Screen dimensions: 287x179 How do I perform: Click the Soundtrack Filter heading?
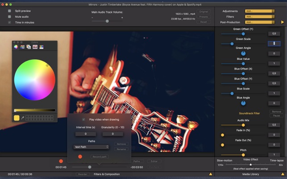point(250,114)
